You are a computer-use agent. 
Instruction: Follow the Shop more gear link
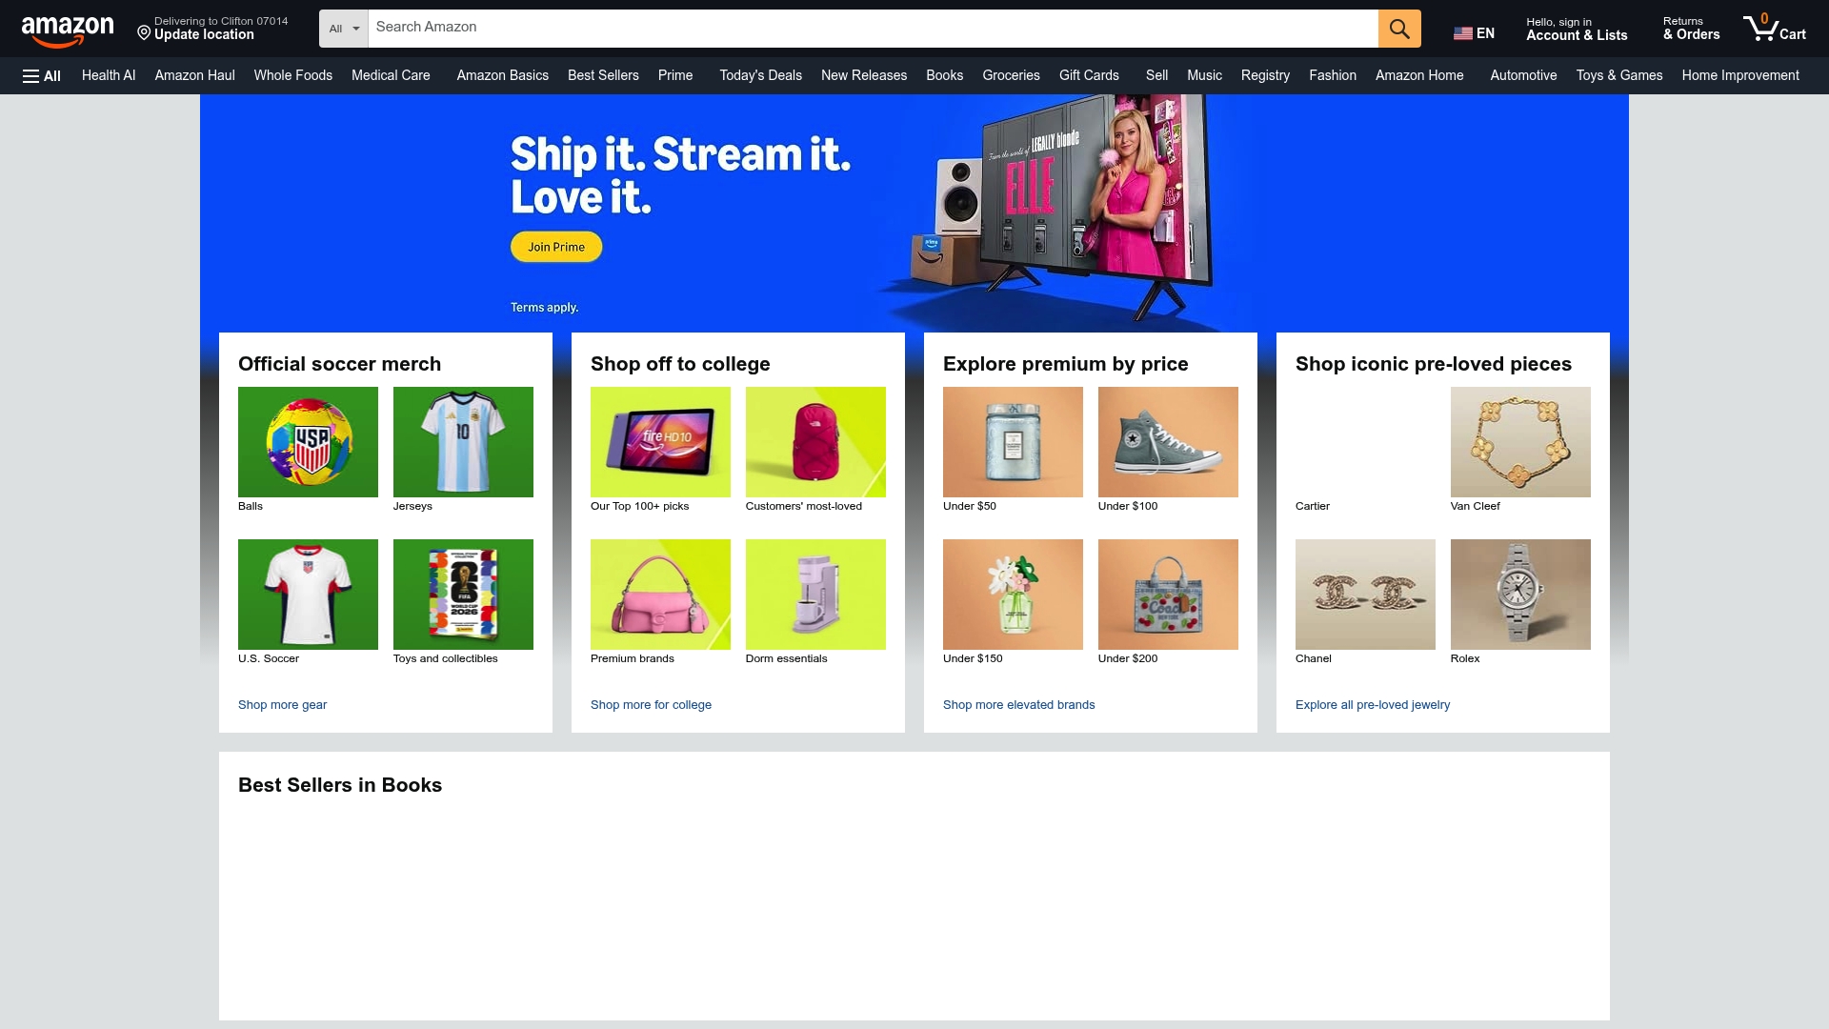[282, 705]
